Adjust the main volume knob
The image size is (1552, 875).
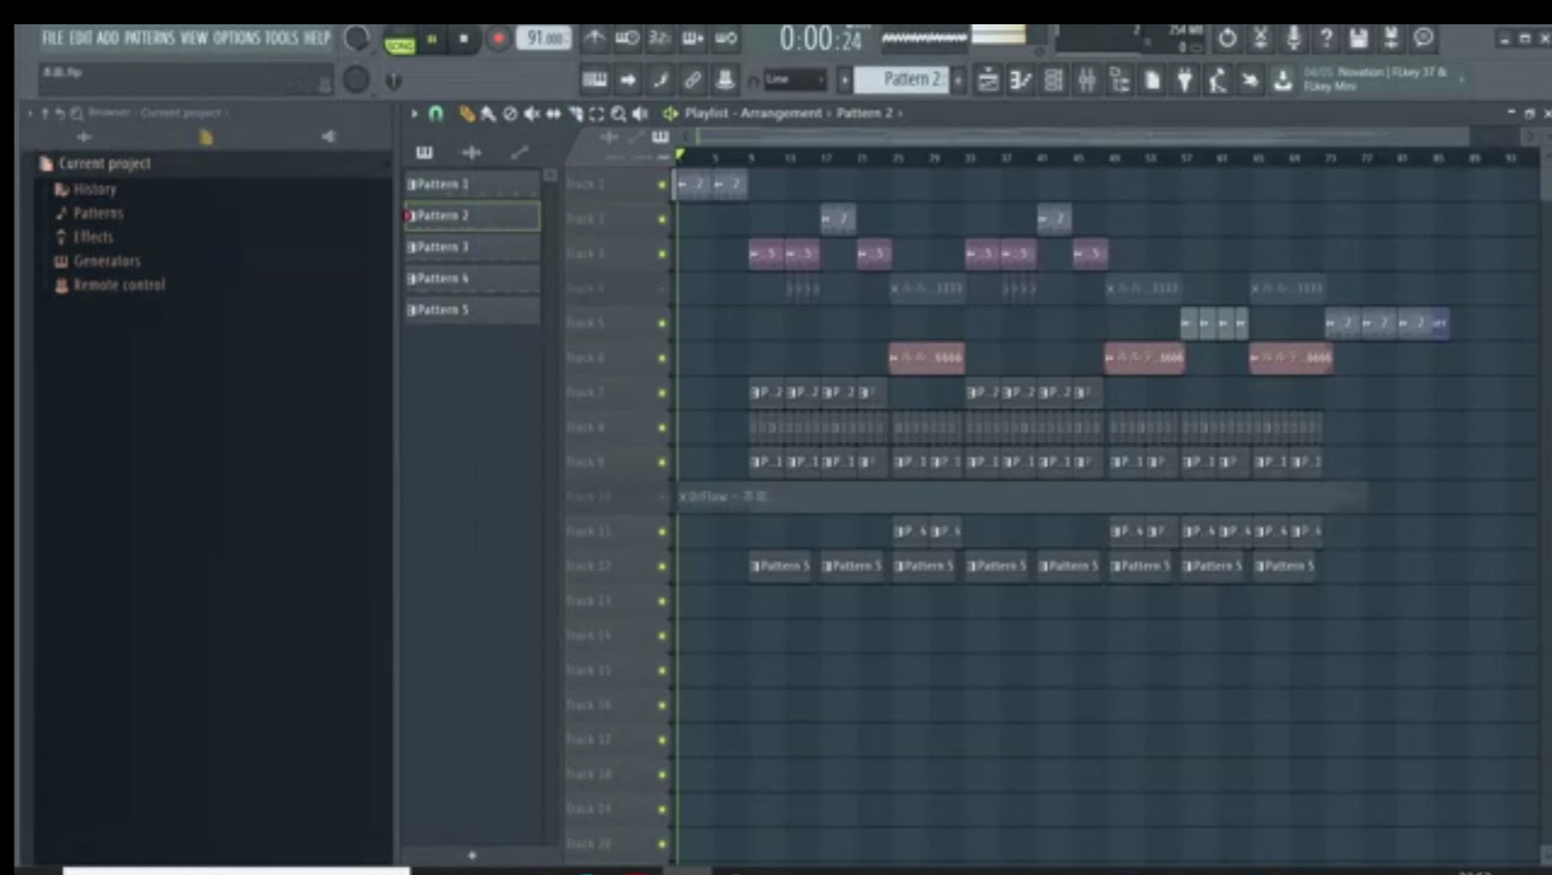point(356,38)
